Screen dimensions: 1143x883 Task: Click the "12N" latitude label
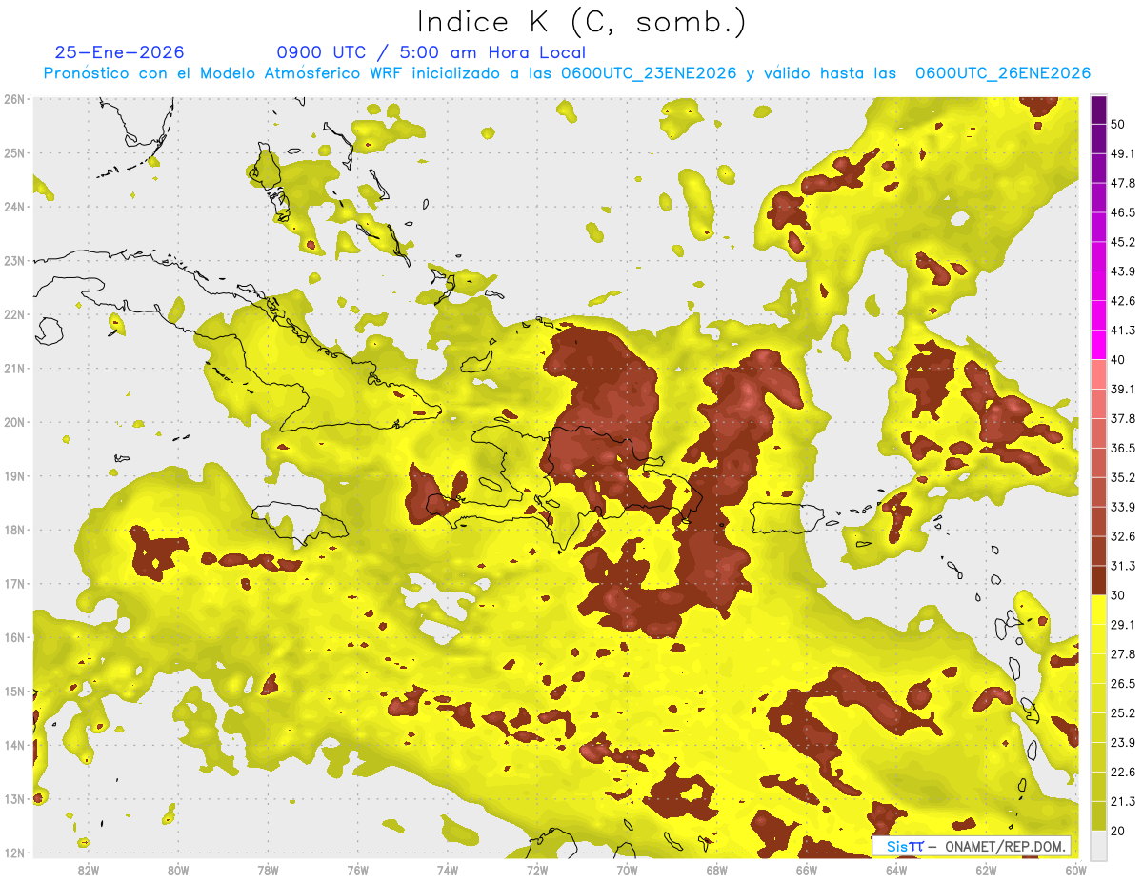click(14, 853)
